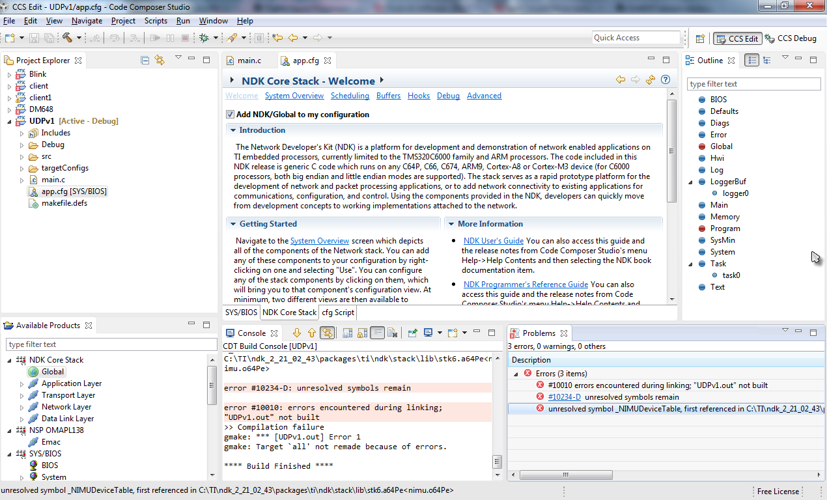Image resolution: width=827 pixels, height=500 pixels.
Task: Click error icon beside '#10010 errors encountered' row
Action: 540,385
